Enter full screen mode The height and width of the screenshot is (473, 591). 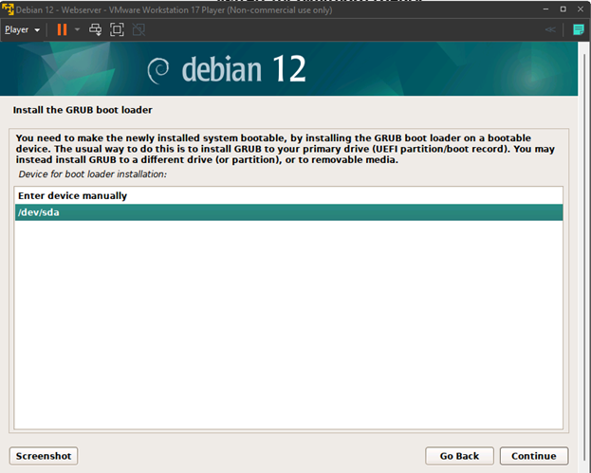(117, 29)
